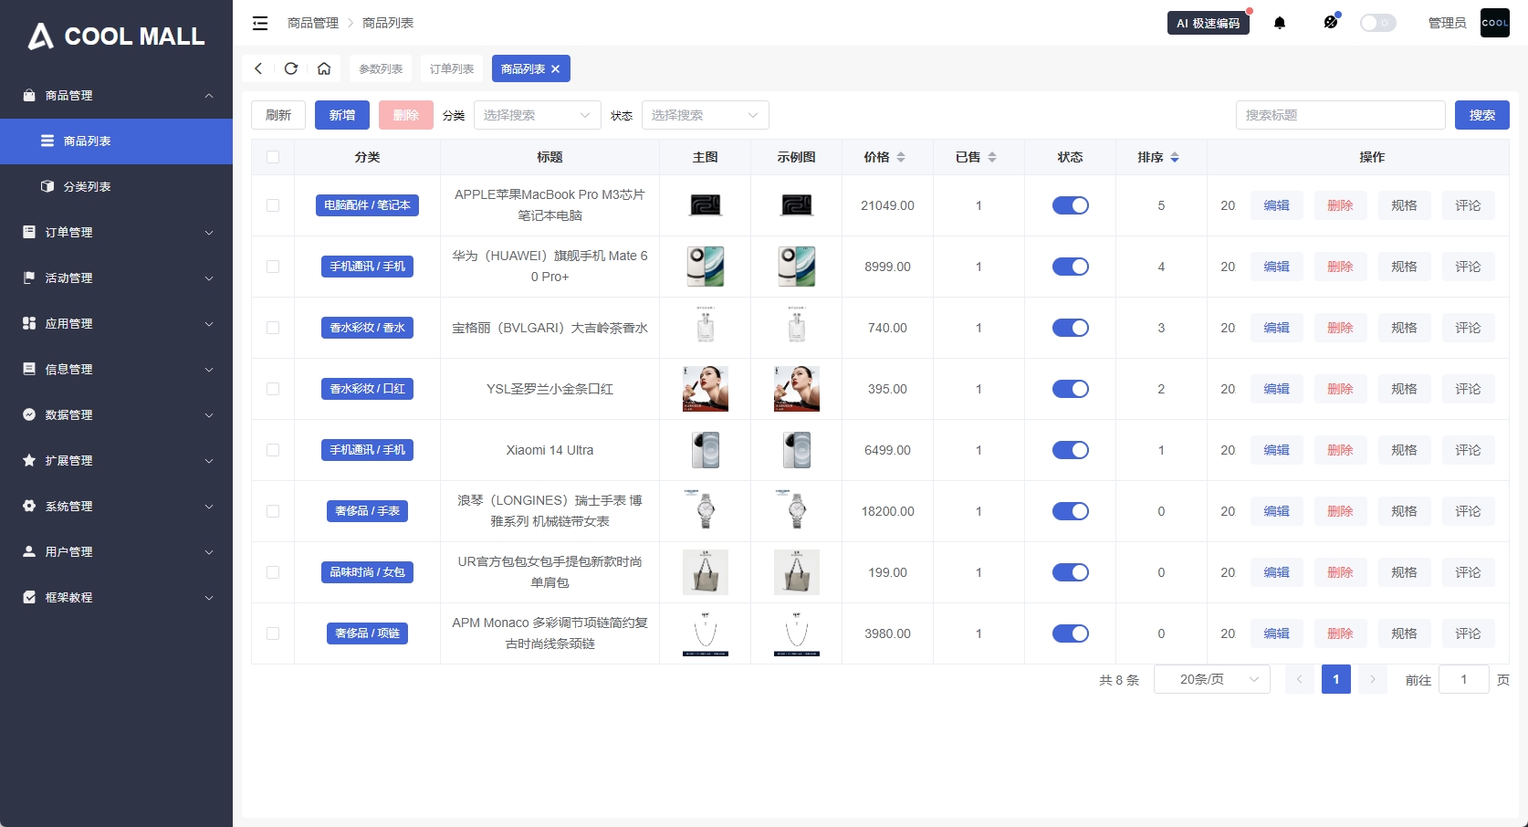Screen dimensions: 1528x827
Task: Click the 系统管理 gear icon
Action: (x=29, y=506)
